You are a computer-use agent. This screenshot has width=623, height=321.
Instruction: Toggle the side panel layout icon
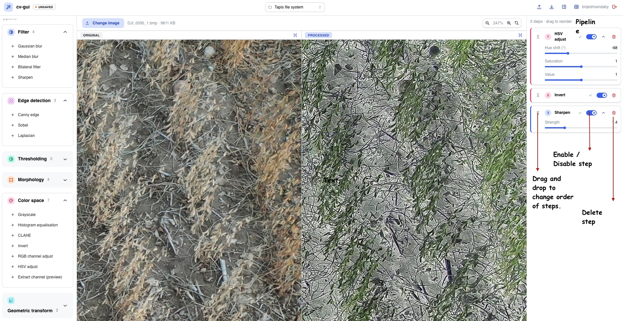point(564,7)
